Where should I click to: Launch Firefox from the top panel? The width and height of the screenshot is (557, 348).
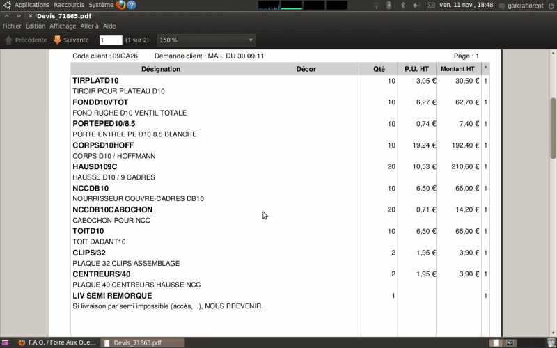(x=121, y=5)
